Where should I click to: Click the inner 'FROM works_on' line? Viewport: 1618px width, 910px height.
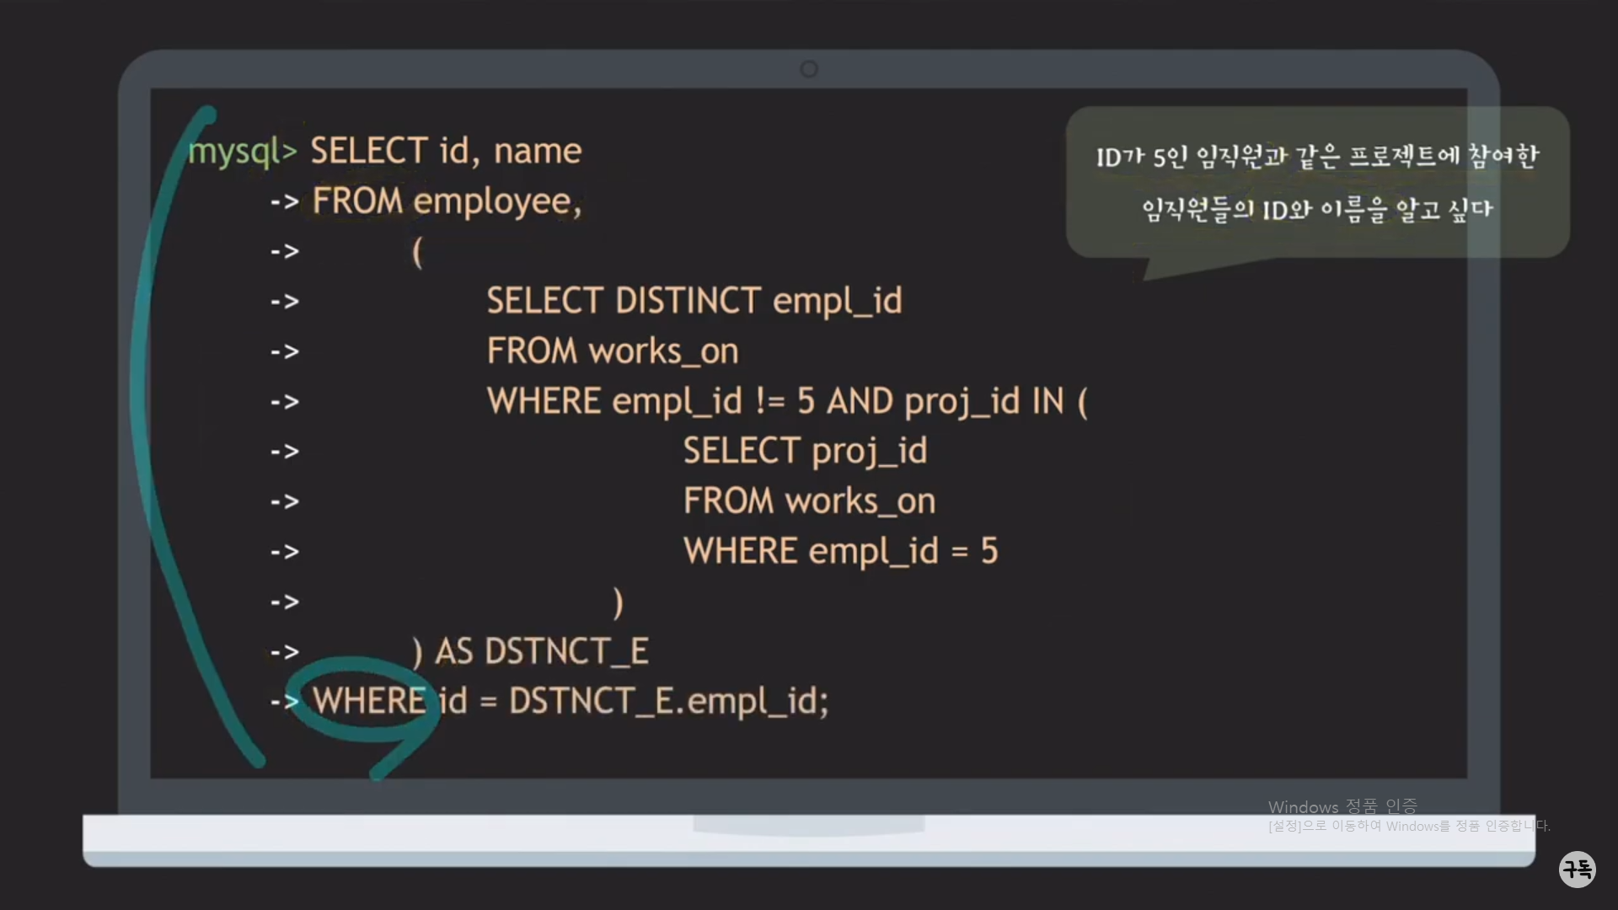[x=809, y=501]
